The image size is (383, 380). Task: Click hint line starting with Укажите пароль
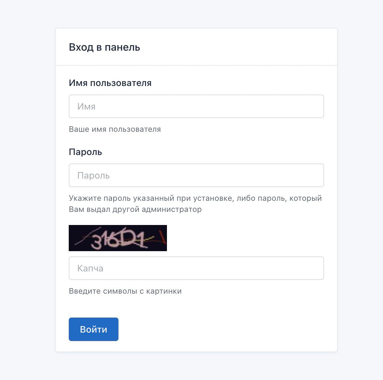pyautogui.click(x=195, y=198)
